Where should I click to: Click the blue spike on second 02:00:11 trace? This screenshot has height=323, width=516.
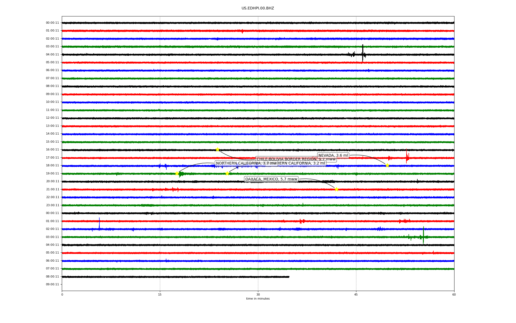click(99, 224)
